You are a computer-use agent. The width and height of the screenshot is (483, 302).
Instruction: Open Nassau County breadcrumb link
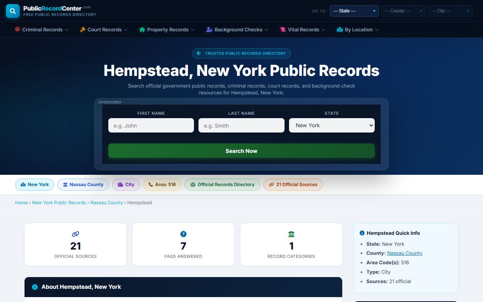(x=107, y=203)
